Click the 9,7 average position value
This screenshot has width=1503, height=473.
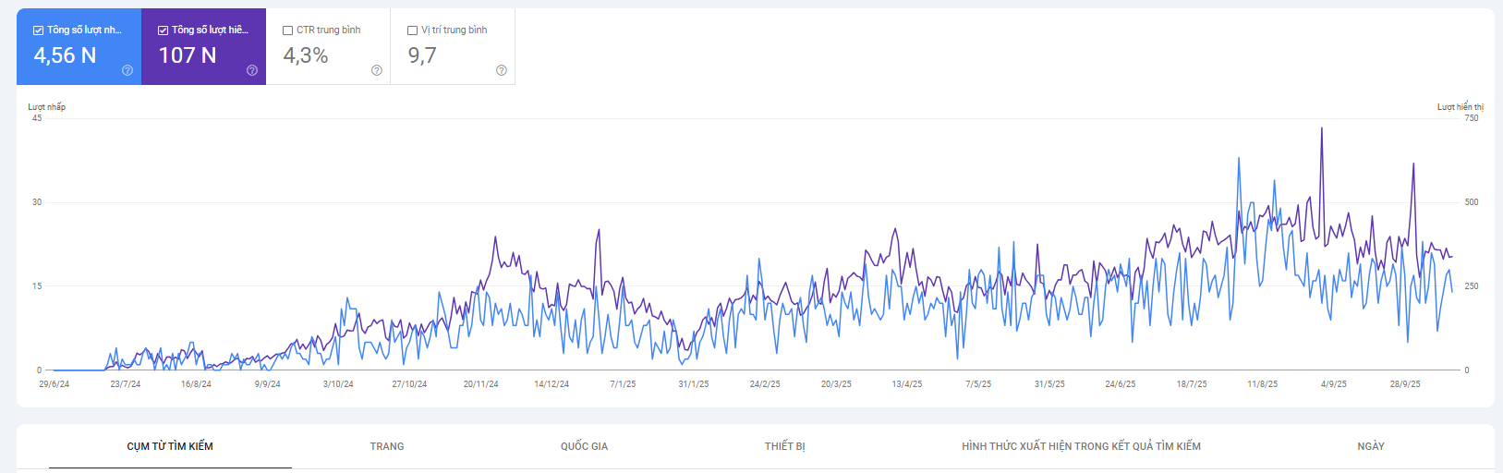tap(422, 55)
